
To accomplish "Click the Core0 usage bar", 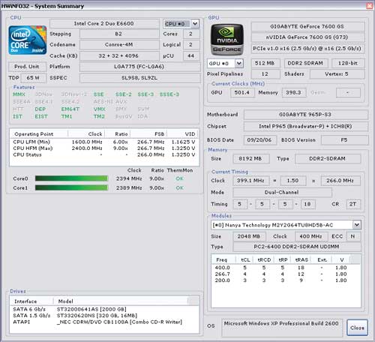I will [x=71, y=178].
